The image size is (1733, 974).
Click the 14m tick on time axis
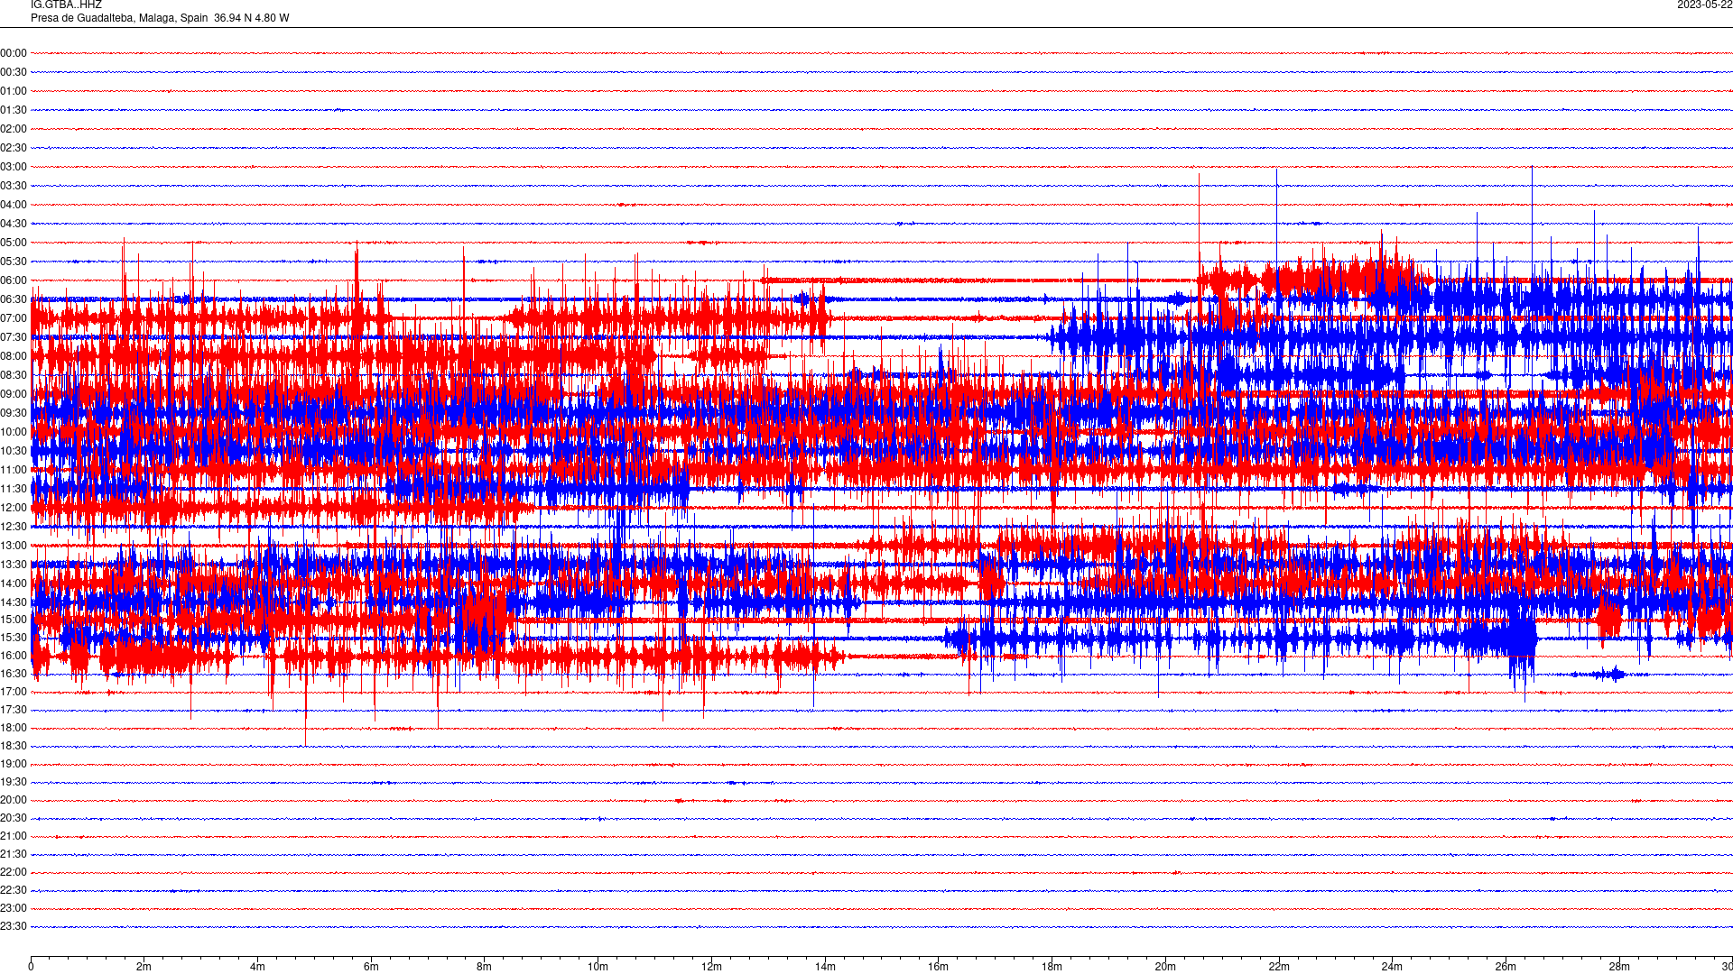pos(825,967)
